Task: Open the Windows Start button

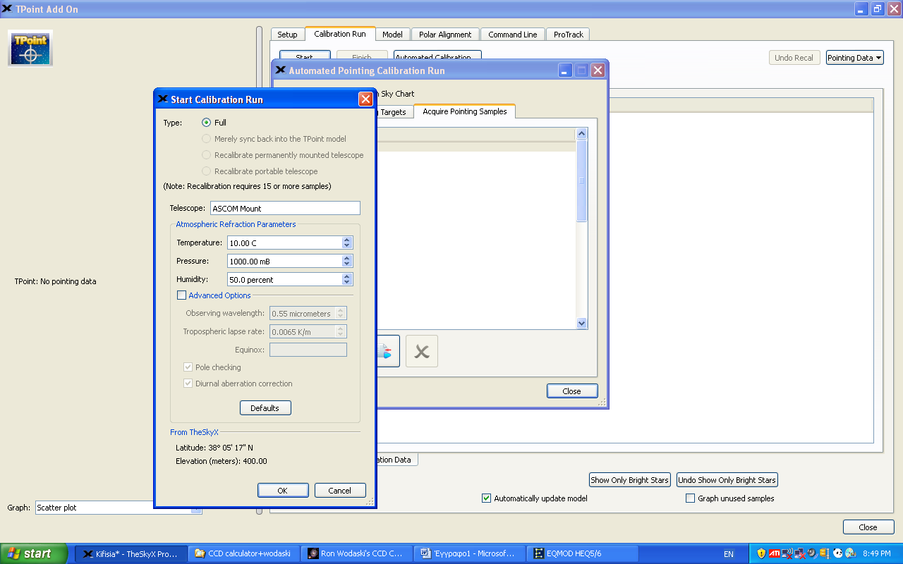Action: click(x=34, y=553)
